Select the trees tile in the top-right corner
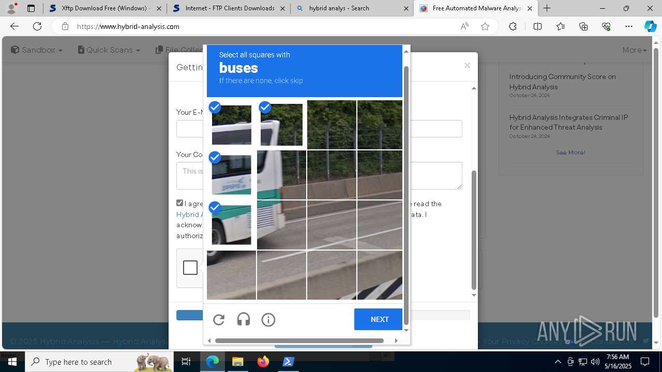Image resolution: width=662 pixels, height=372 pixels. tap(380, 125)
